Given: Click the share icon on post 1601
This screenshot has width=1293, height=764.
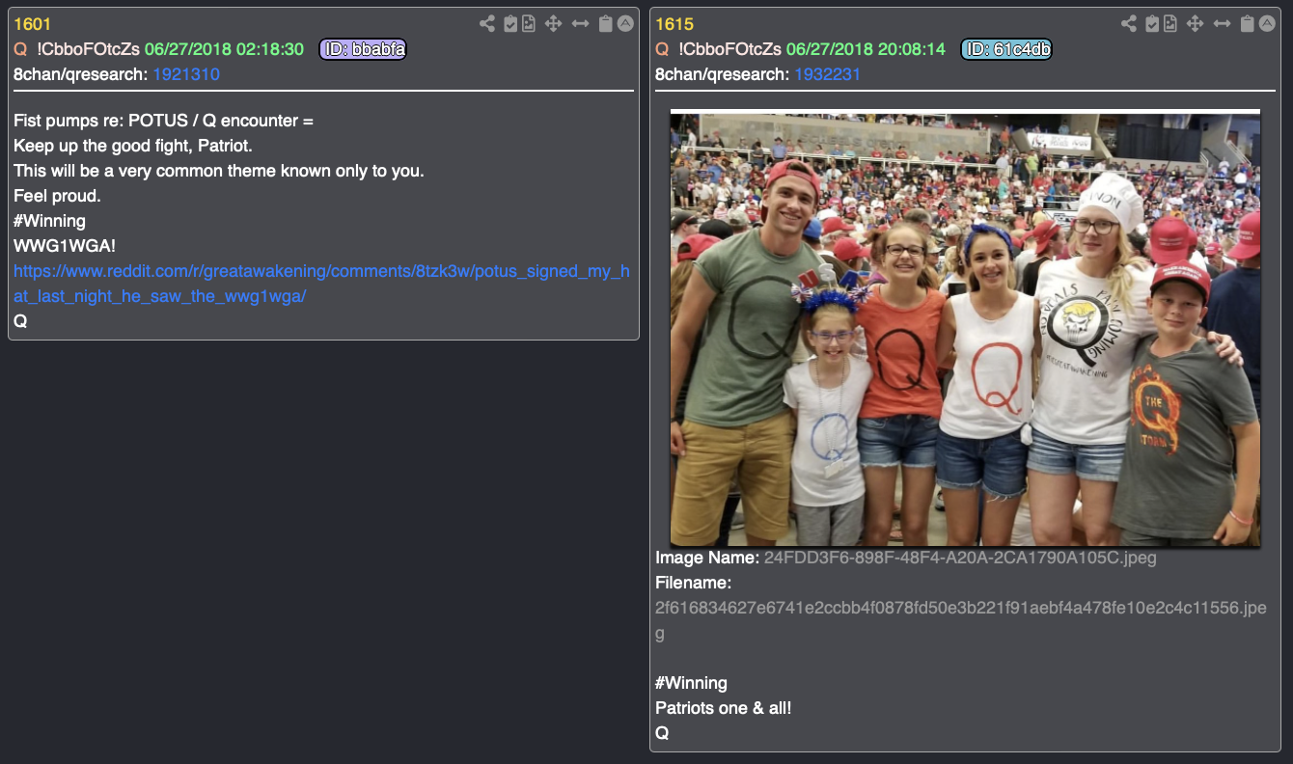Looking at the screenshot, I should click(487, 24).
